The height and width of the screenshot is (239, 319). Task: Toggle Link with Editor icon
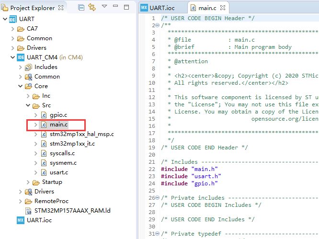coord(92,8)
